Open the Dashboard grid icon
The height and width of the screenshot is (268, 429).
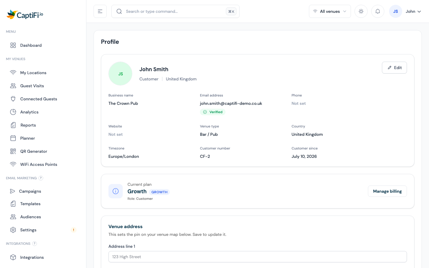[x=13, y=45]
